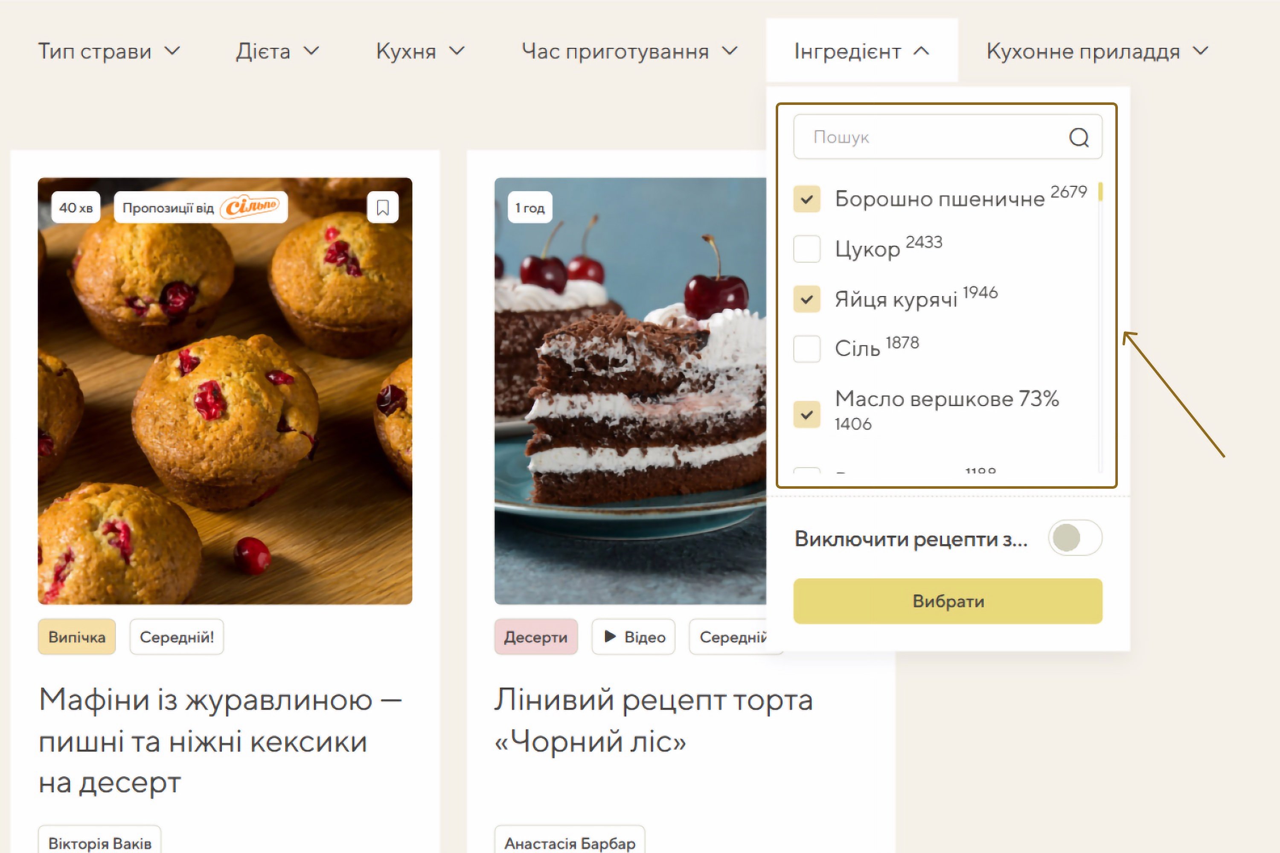This screenshot has height=853, width=1280.
Task: Uncheck Яйця курячі checkbox
Action: pyautogui.click(x=806, y=299)
